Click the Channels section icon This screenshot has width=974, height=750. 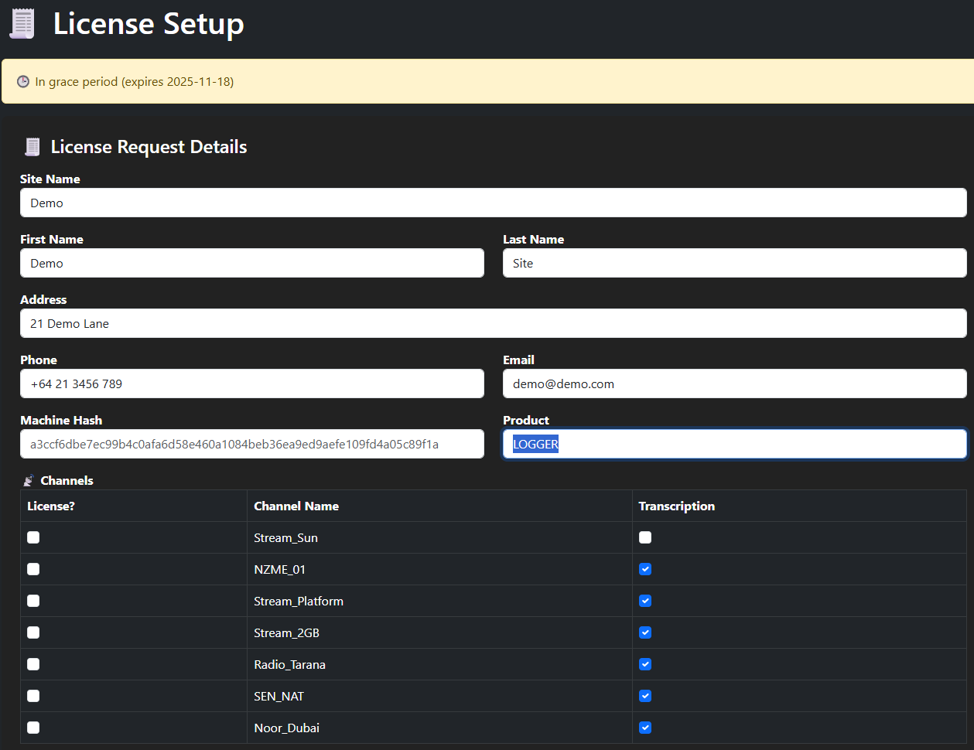29,481
